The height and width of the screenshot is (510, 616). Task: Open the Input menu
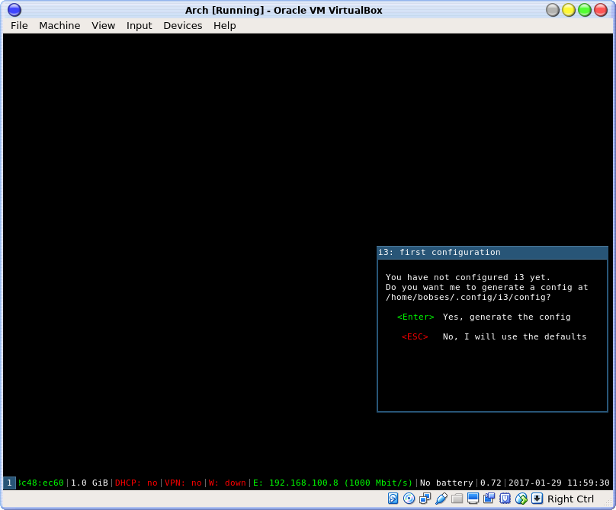139,26
